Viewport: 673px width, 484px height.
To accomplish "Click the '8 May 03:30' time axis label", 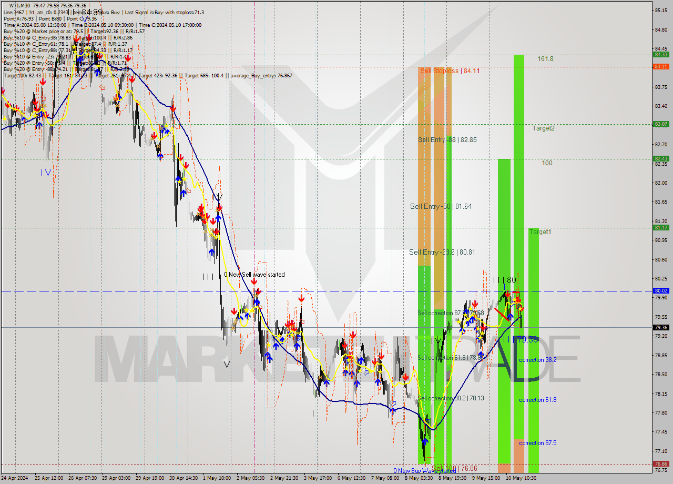I will (x=419, y=478).
